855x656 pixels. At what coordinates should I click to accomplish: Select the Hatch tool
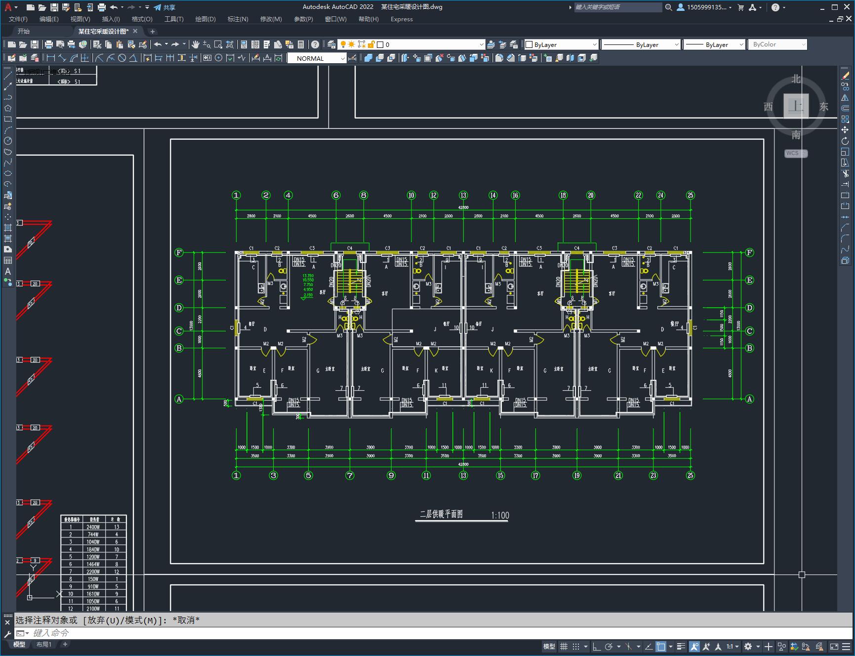[x=8, y=228]
